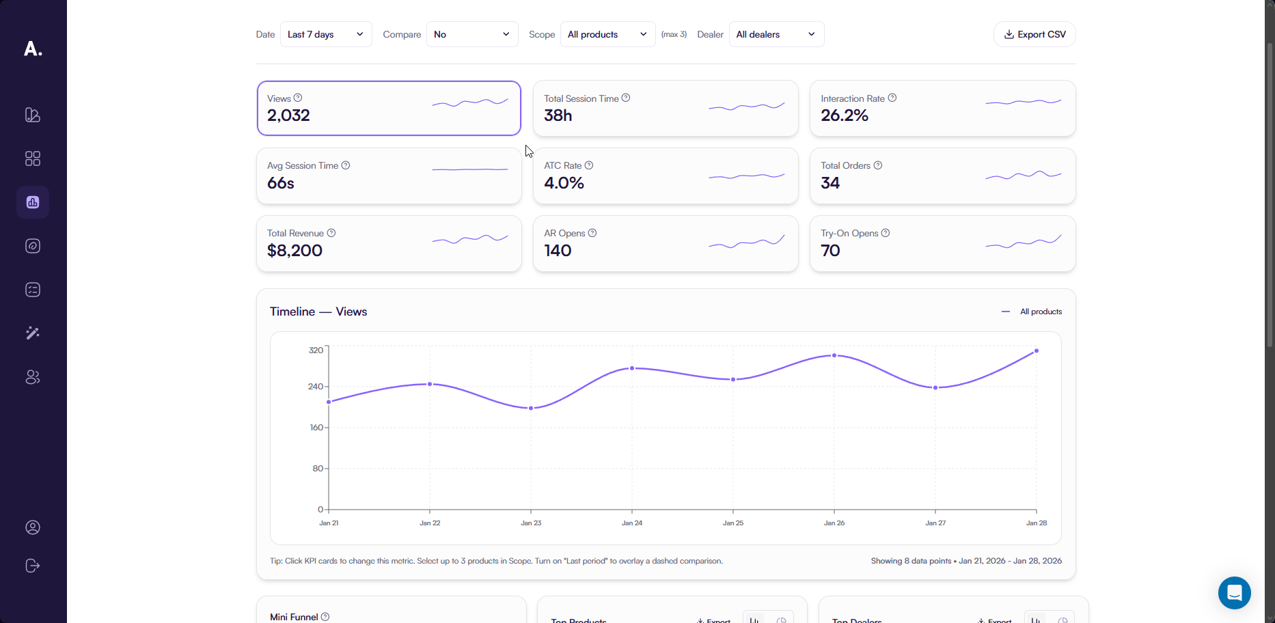Select the Total Orders KPI card
1275x623 pixels.
[x=942, y=176]
